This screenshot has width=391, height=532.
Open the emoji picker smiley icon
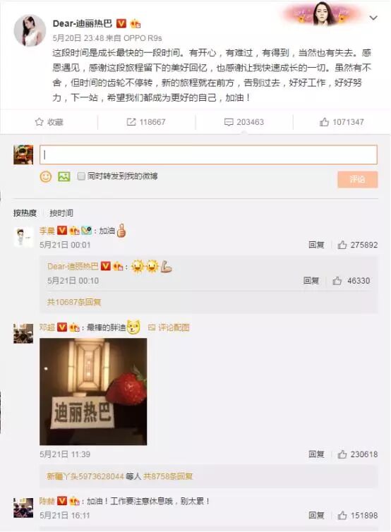pyautogui.click(x=46, y=176)
